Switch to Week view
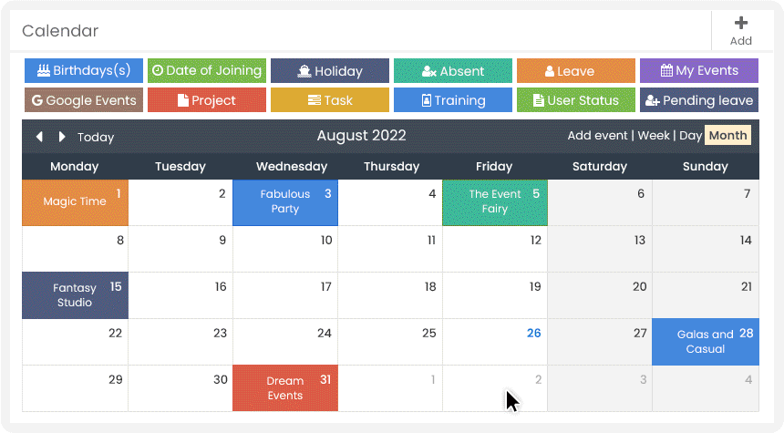The height and width of the screenshot is (433, 784). pos(654,136)
